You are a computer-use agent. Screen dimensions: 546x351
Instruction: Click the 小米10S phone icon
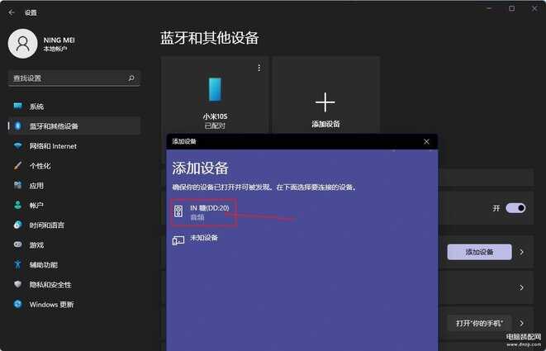point(215,90)
